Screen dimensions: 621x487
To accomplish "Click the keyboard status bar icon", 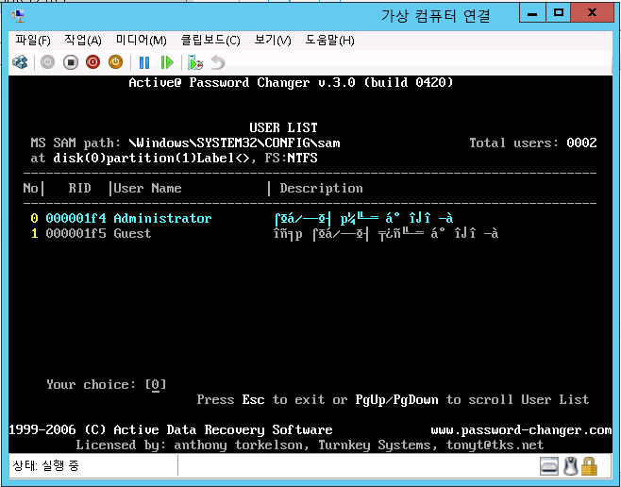I will [x=549, y=466].
